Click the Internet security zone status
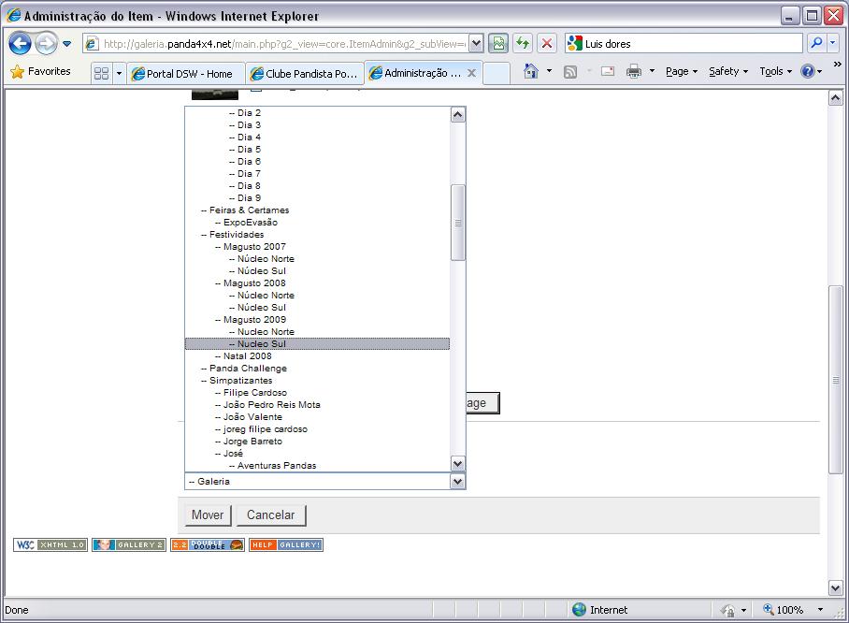849x623 pixels. [x=599, y=610]
